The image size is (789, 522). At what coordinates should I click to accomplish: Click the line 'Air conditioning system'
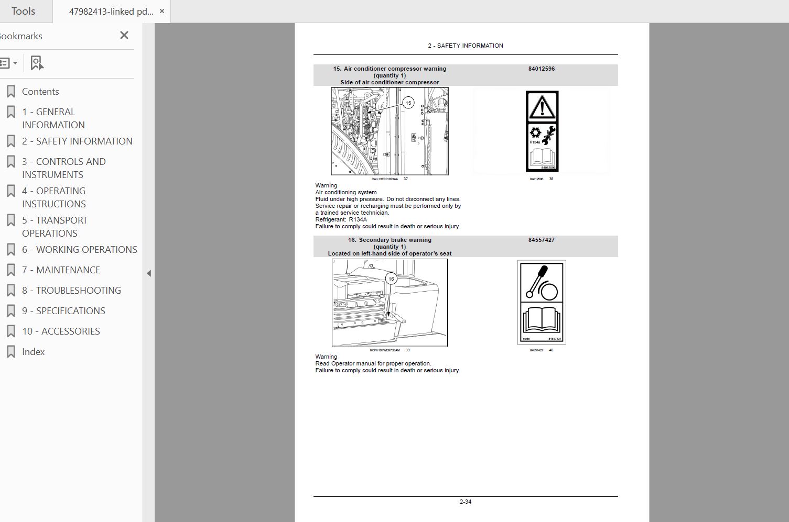(x=346, y=192)
